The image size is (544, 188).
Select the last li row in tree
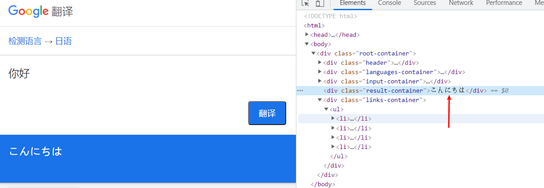tap(354, 147)
